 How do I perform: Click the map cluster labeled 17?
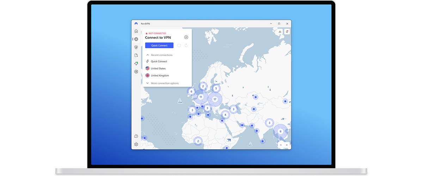pos(215,99)
